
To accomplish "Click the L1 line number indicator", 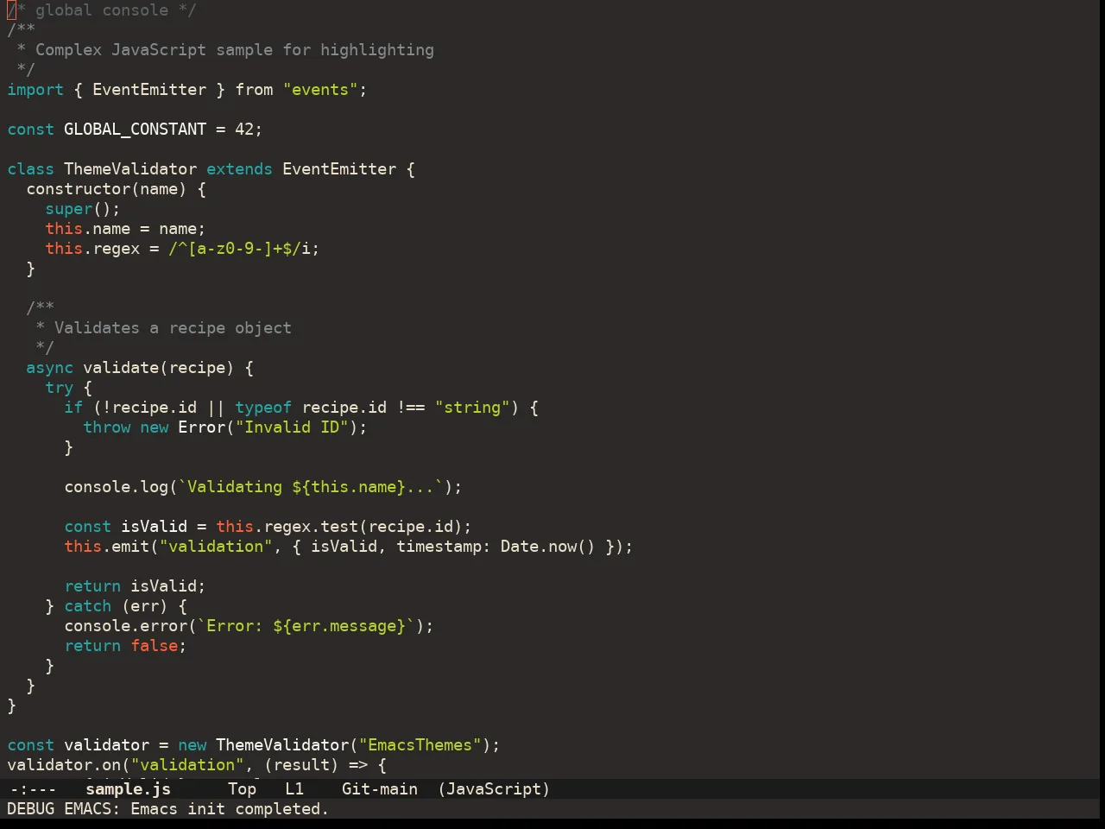I will point(294,788).
